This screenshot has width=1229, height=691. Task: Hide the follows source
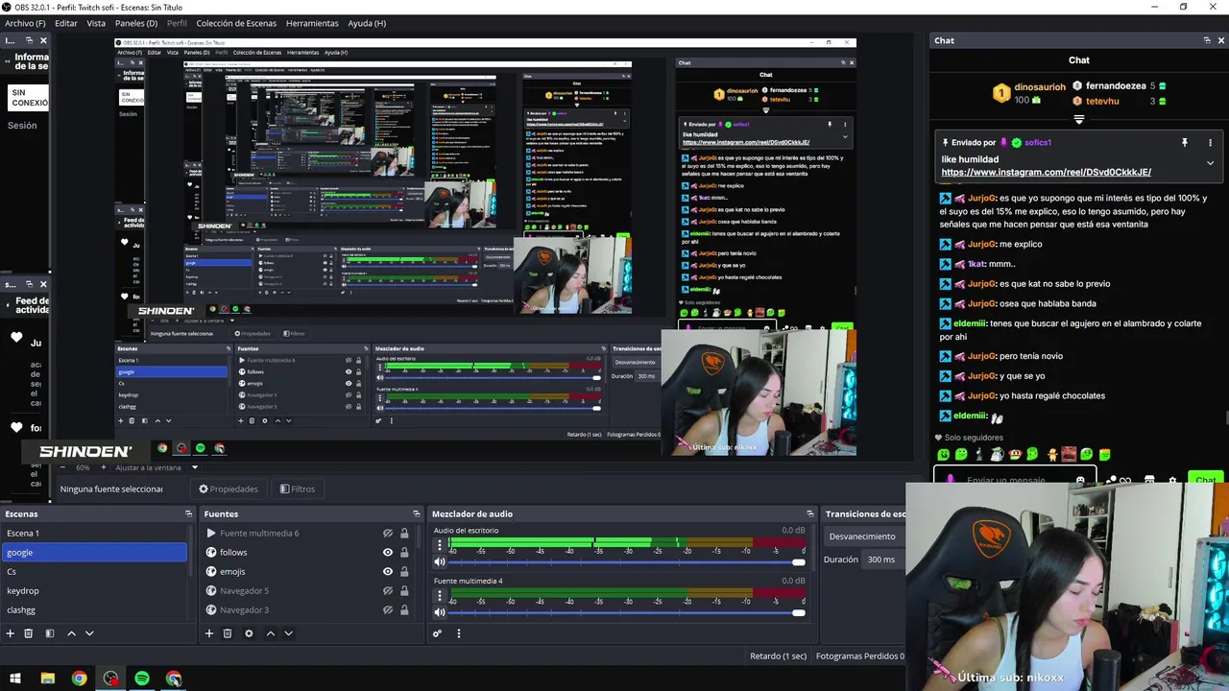388,553
